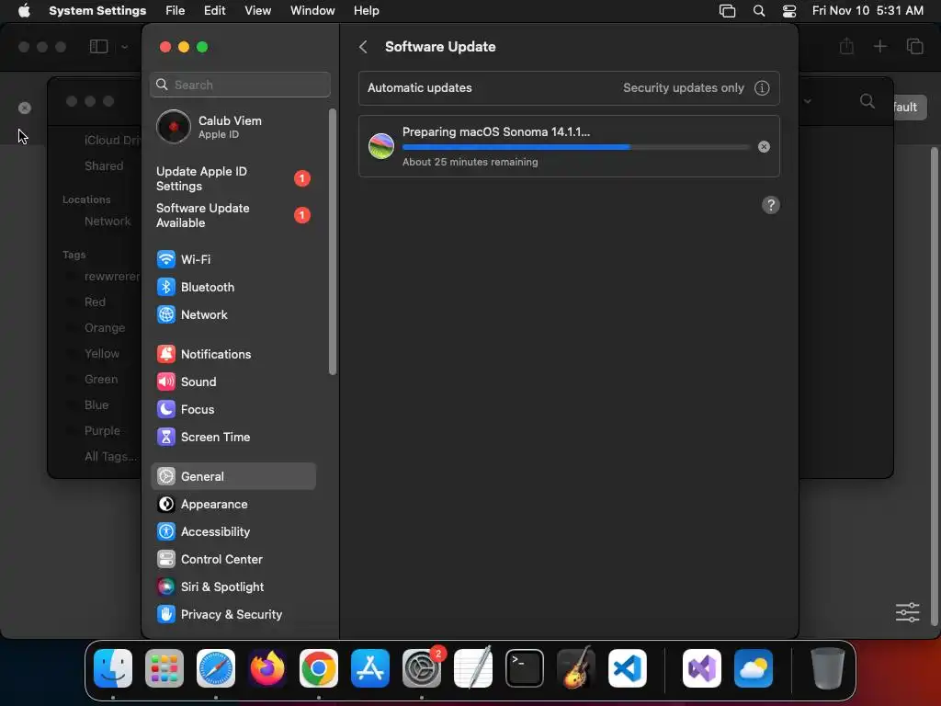Select Orange tag in background Finder sidebar

point(105,328)
